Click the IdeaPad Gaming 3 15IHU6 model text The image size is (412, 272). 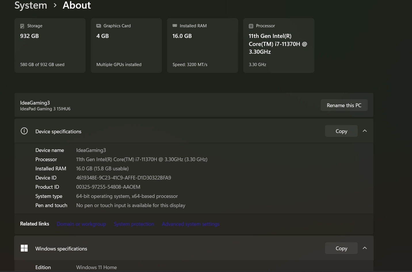coord(45,109)
